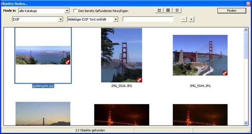
Task: Click the Finden button
Action: 232,11
